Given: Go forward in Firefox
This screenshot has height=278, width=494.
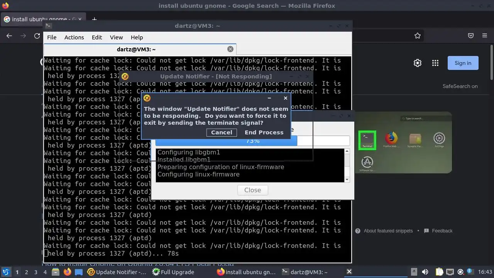Looking at the screenshot, I should coord(23,36).
